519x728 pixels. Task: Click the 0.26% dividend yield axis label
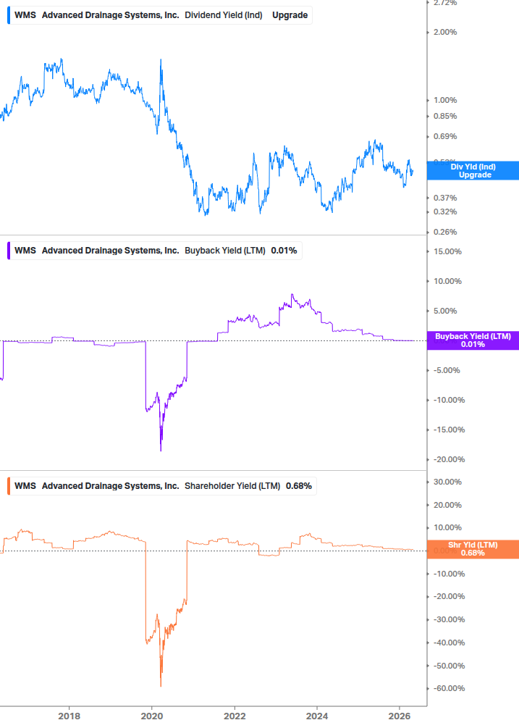tap(445, 232)
